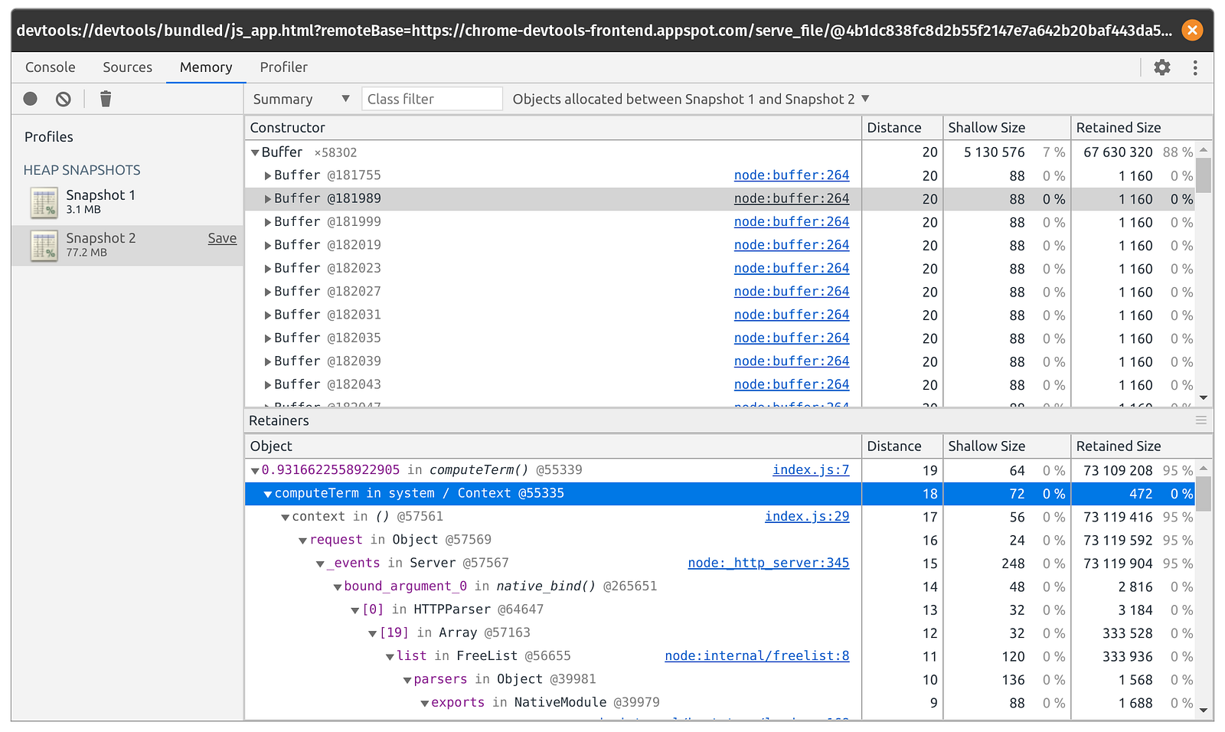
Task: Expand Buffer @181755 row
Action: (x=268, y=176)
